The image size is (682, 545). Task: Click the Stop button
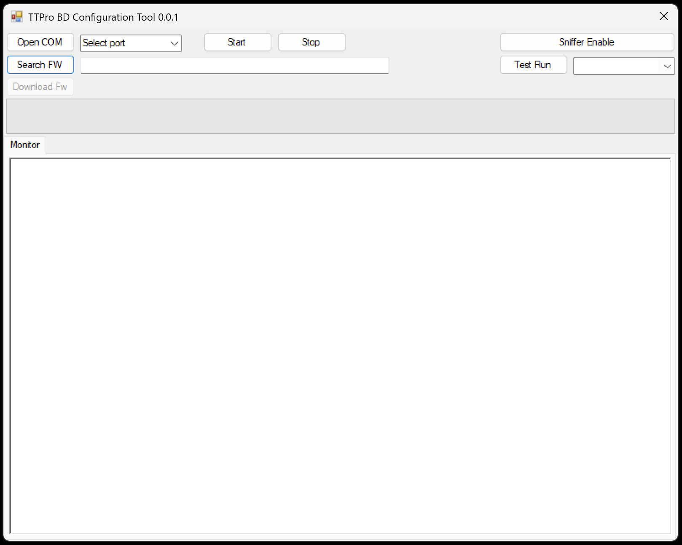311,42
